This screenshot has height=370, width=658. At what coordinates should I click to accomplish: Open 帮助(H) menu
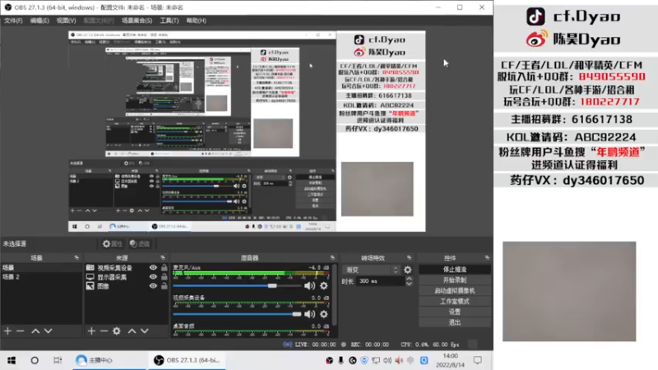(196, 21)
